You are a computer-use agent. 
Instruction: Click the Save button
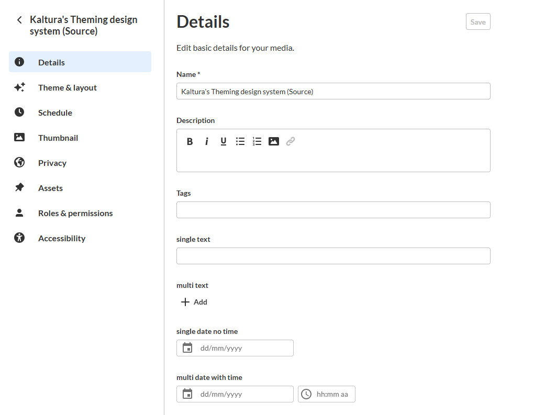[478, 21]
